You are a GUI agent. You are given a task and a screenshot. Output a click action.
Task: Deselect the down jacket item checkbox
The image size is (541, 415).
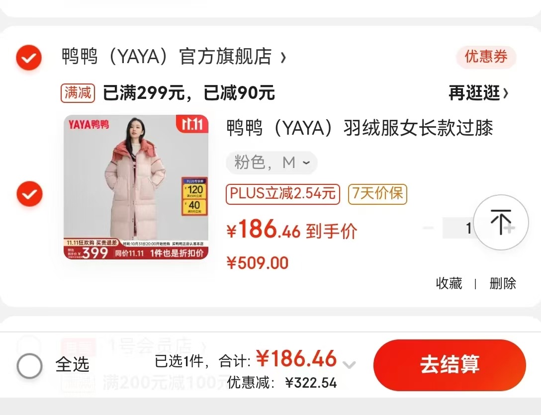29,194
